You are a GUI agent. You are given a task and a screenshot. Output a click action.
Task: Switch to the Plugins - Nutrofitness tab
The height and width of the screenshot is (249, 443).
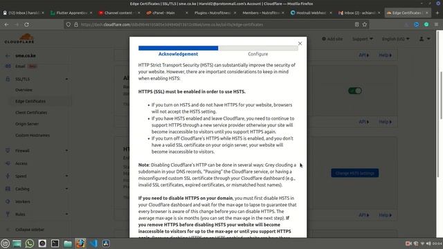(x=215, y=12)
